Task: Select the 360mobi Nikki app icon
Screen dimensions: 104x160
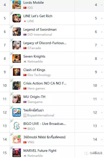Action: (17, 139)
